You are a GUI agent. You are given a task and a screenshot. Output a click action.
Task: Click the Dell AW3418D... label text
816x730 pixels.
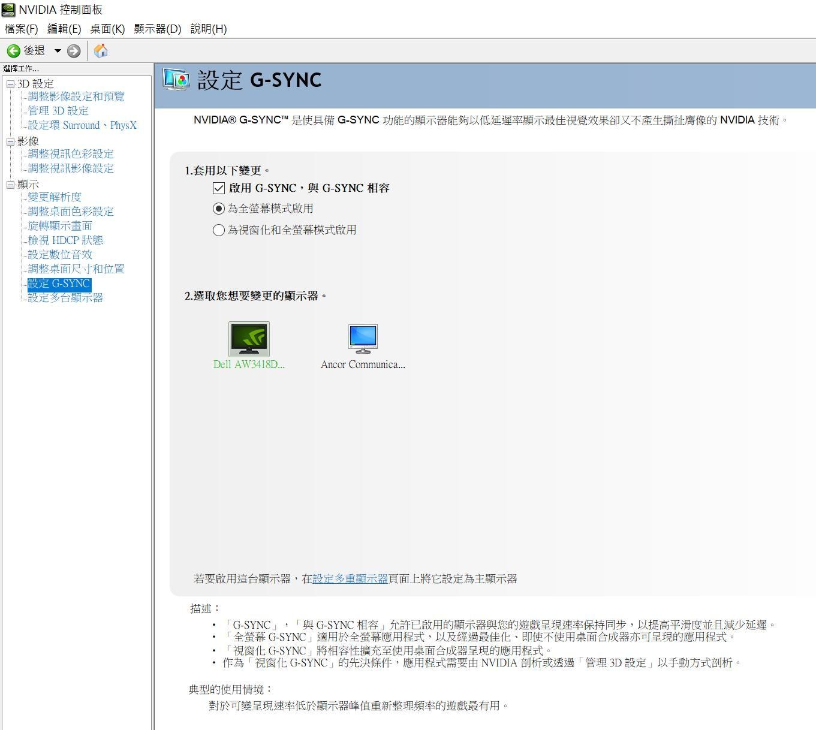click(249, 364)
